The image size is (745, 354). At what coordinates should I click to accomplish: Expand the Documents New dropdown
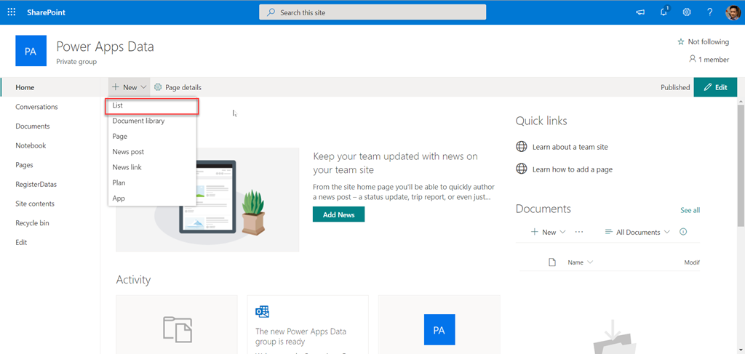(549, 232)
